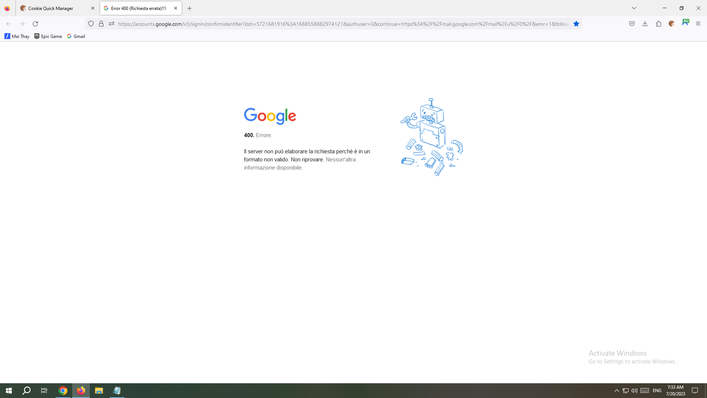Open the volume control tray icon
This screenshot has height=398, width=707.
click(634, 391)
